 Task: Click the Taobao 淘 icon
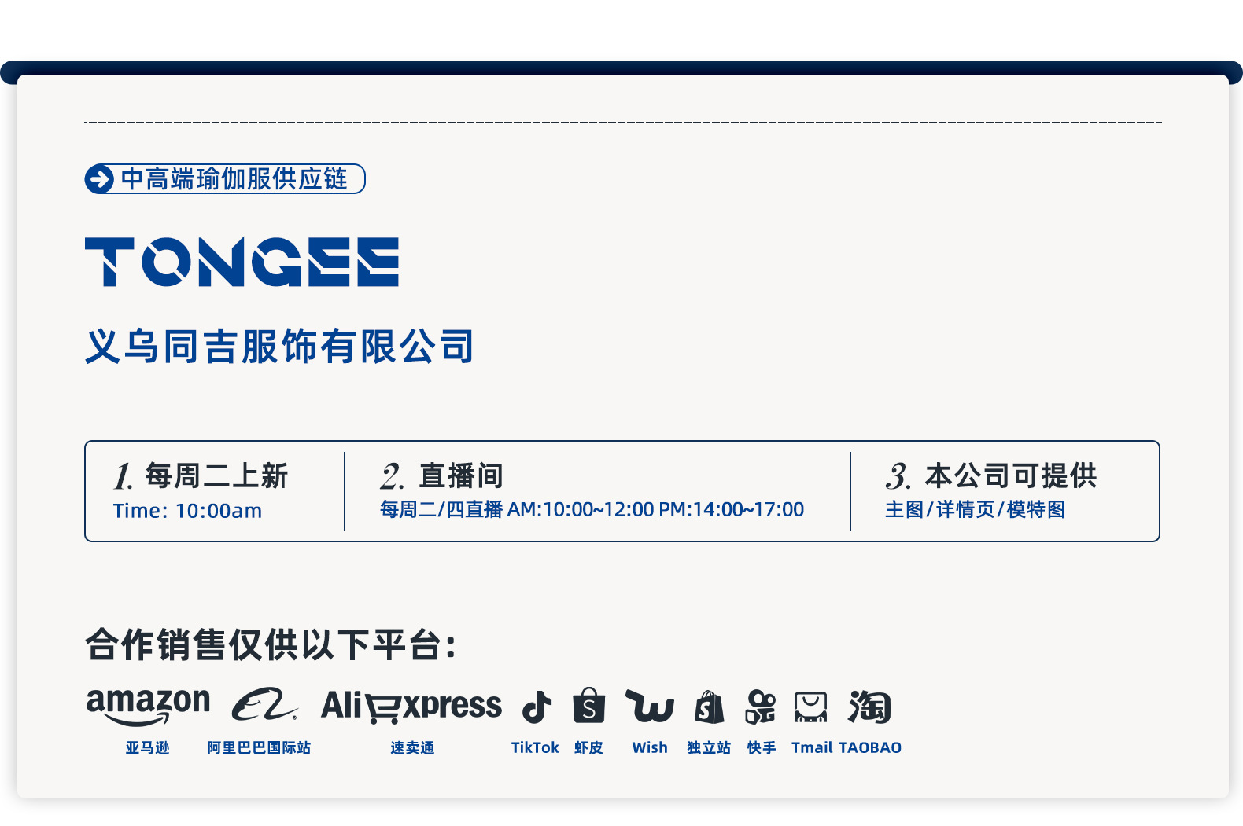(869, 707)
